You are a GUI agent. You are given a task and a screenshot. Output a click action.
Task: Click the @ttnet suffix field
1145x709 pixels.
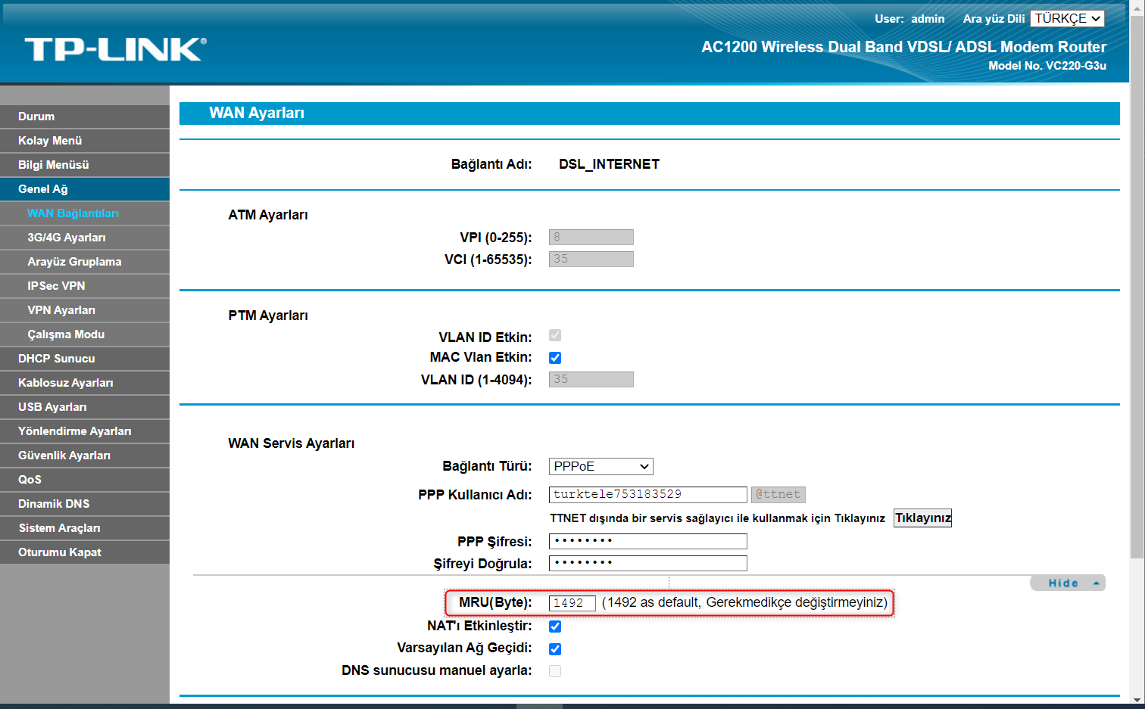coord(778,494)
